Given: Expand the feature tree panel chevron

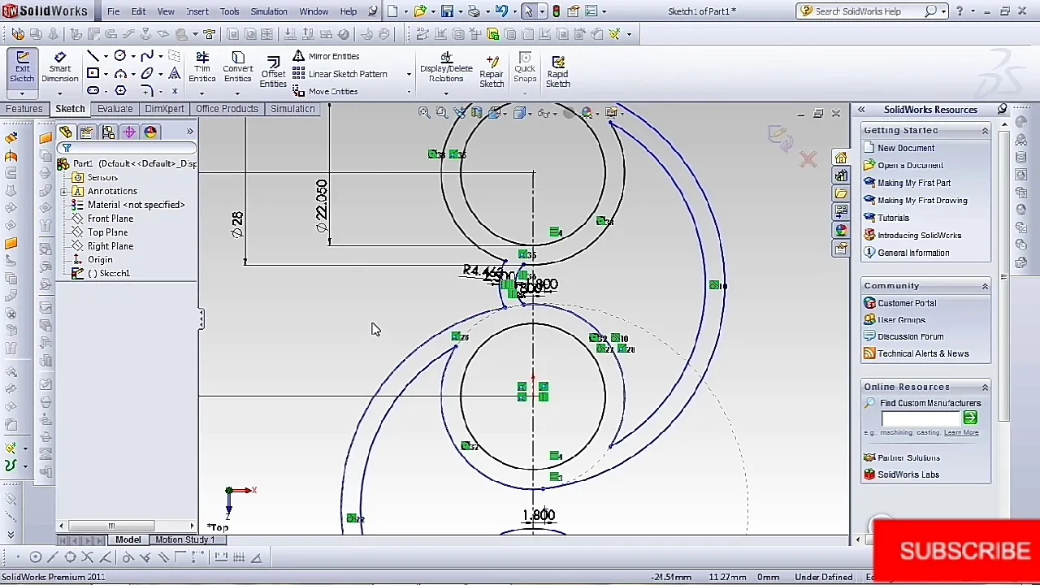Looking at the screenshot, I should (x=189, y=132).
